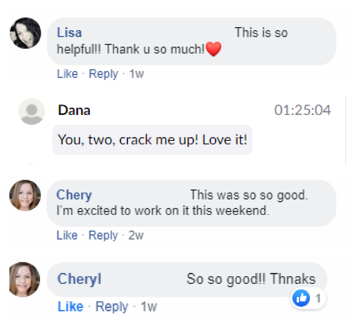The image size is (353, 327).
Task: Click the Dana sender name
Action: pyautogui.click(x=74, y=110)
